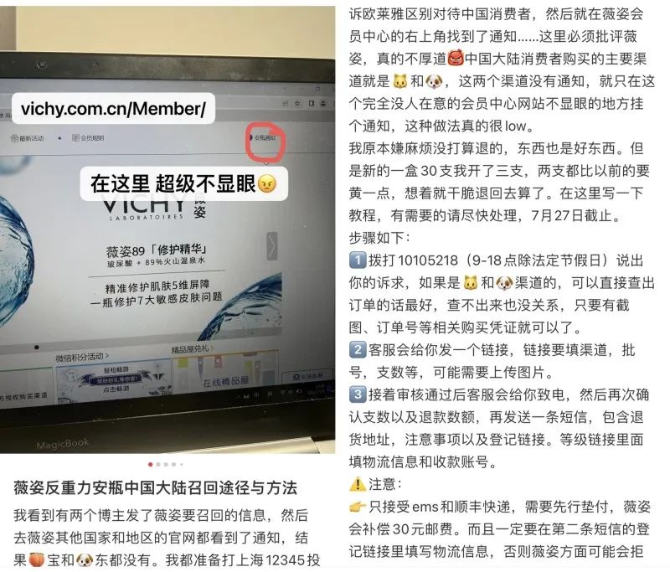
Task: Click the browser bookmark star icon
Action: pos(298,103)
